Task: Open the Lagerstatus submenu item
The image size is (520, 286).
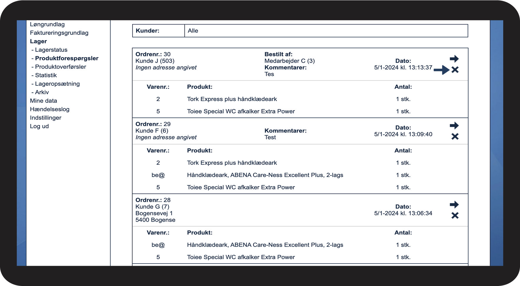Action: pos(51,50)
